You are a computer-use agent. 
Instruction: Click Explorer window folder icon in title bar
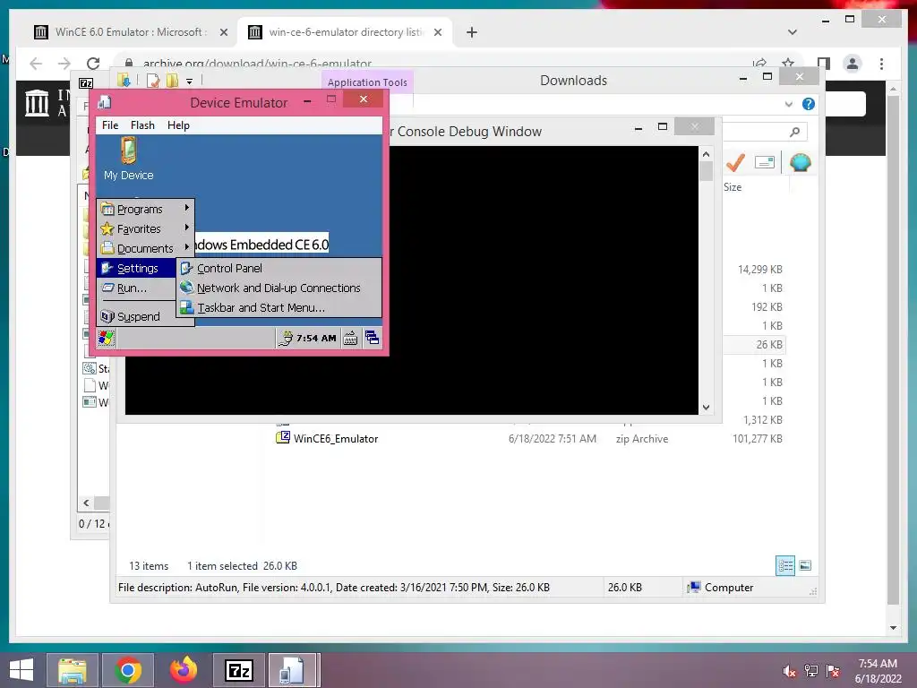(x=124, y=80)
